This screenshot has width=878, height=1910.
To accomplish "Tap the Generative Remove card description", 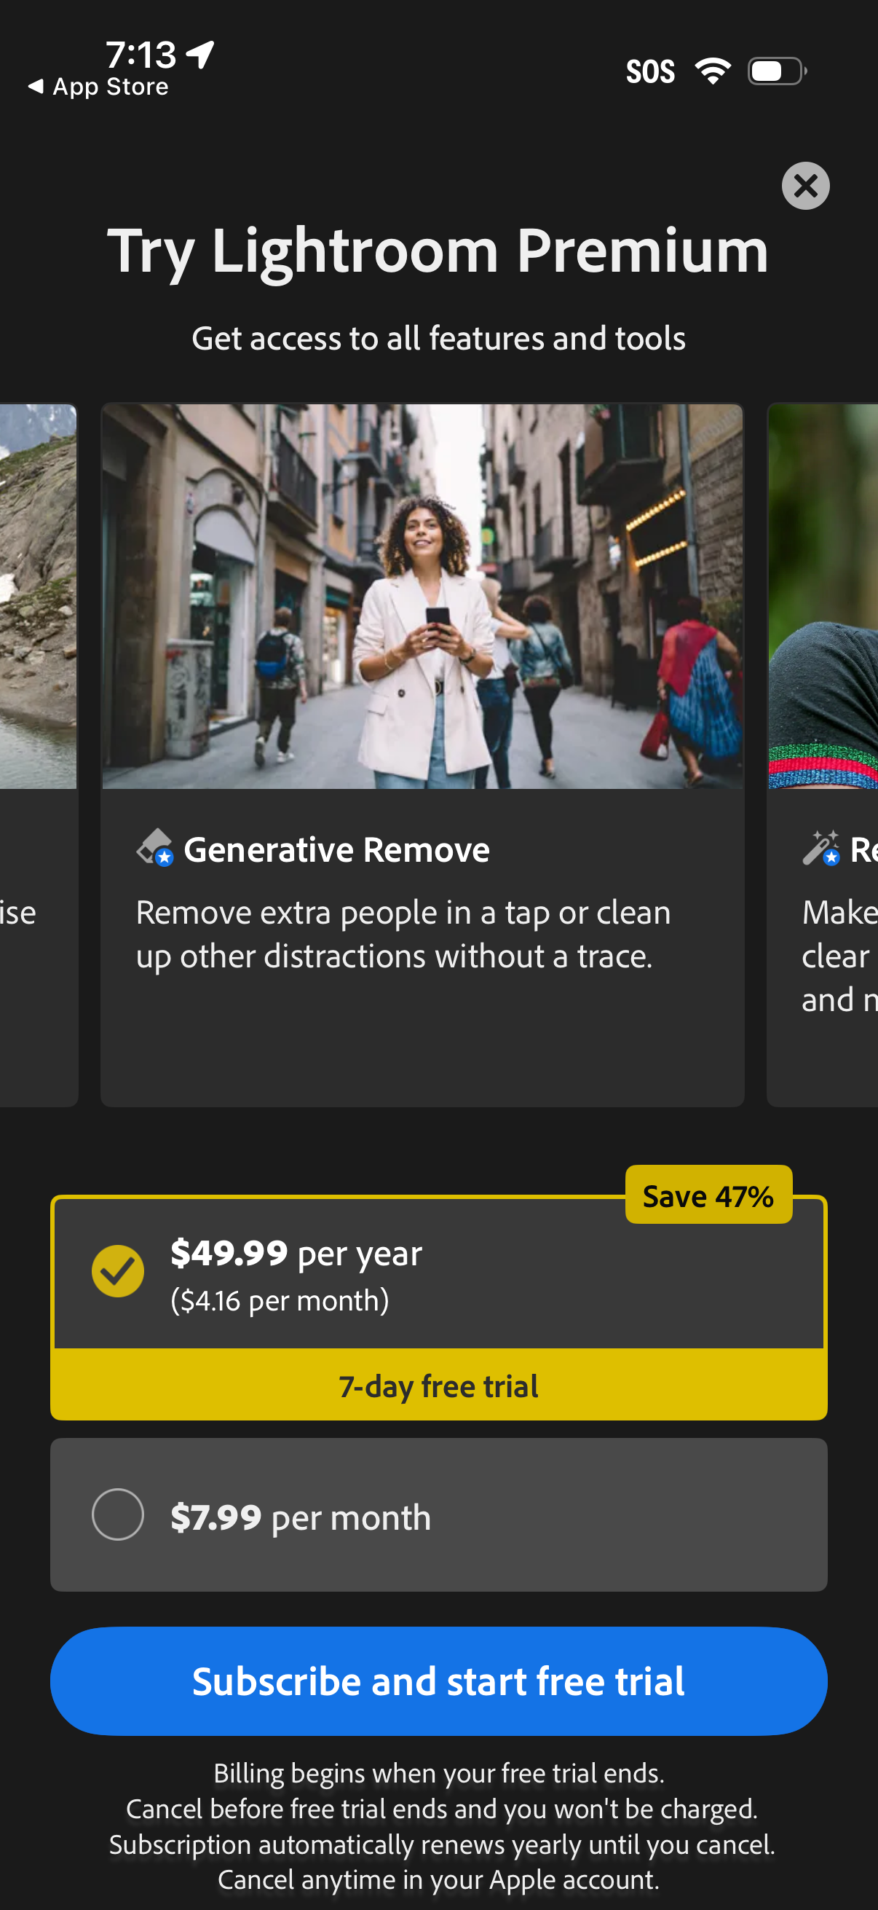I will pyautogui.click(x=403, y=934).
